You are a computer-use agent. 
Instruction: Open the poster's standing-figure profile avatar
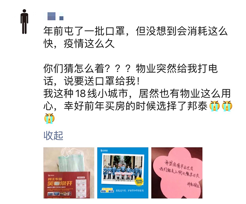pyautogui.click(x=24, y=22)
